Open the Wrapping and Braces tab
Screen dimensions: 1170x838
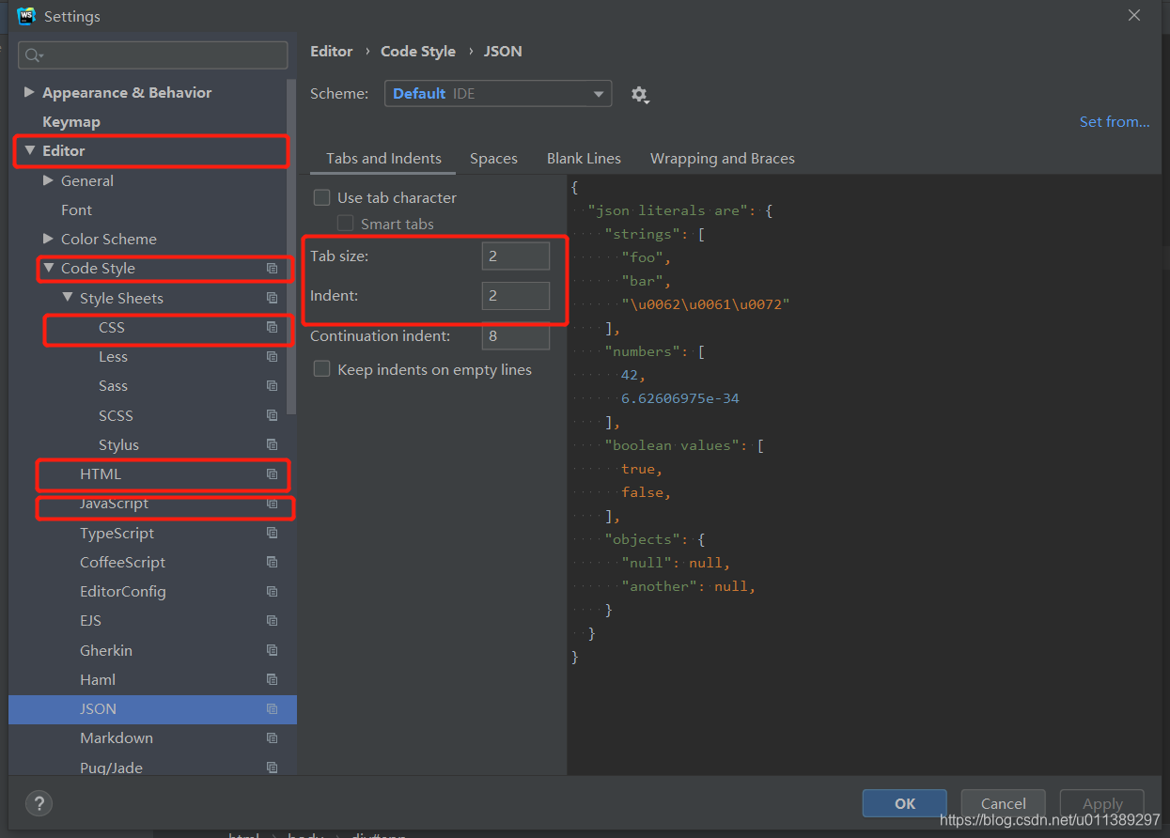[723, 159]
